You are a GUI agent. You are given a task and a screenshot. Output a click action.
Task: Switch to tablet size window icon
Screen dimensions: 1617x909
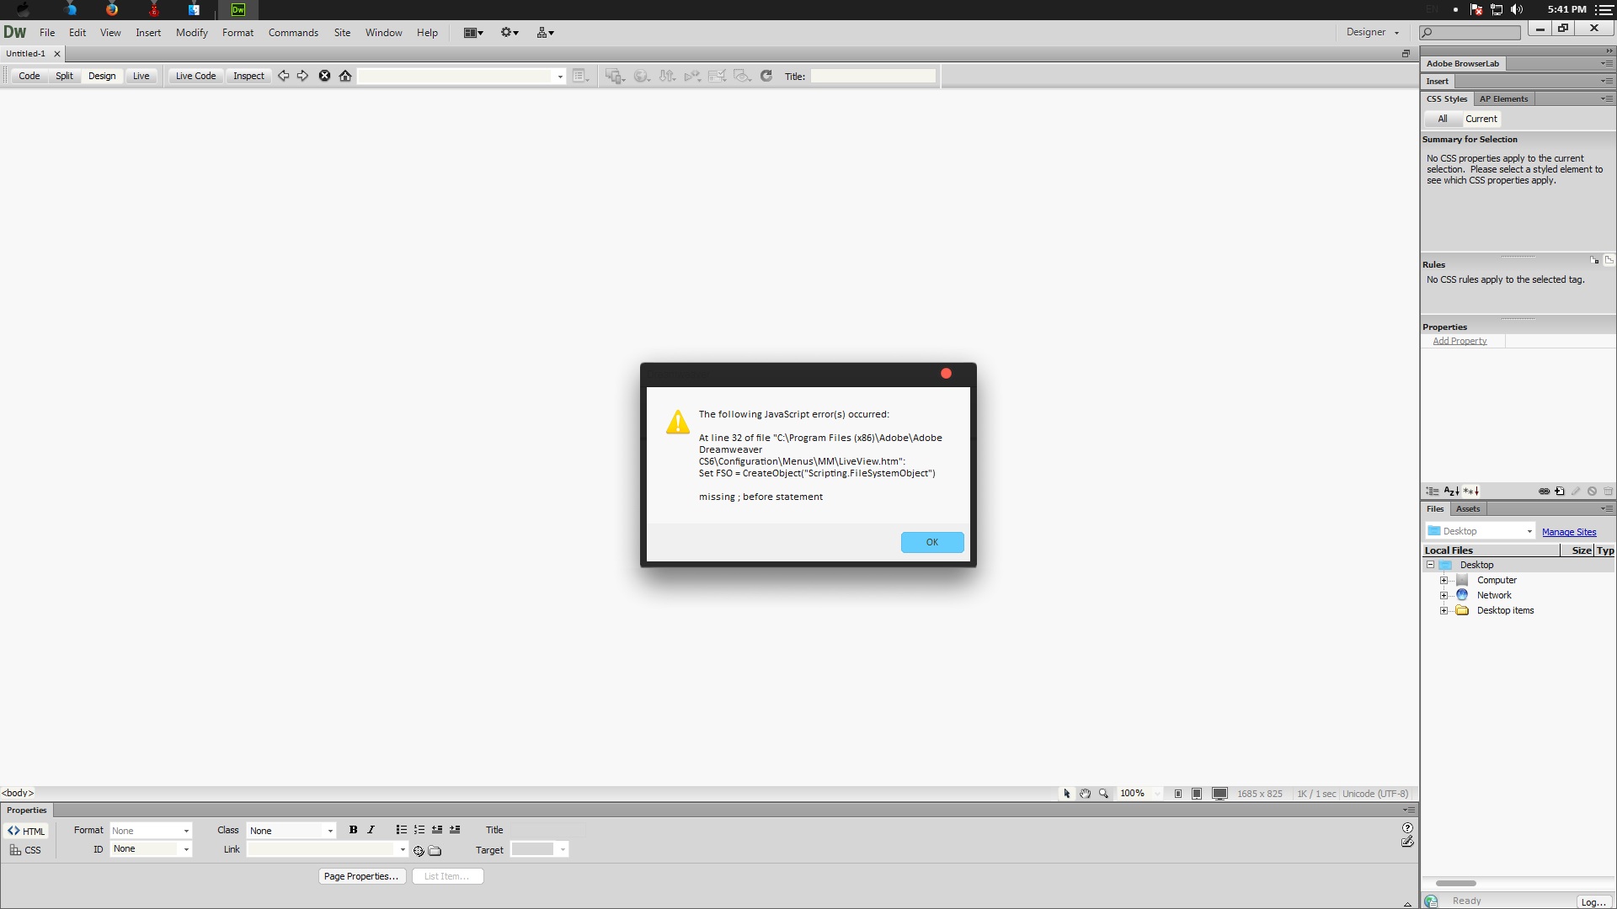(1197, 794)
